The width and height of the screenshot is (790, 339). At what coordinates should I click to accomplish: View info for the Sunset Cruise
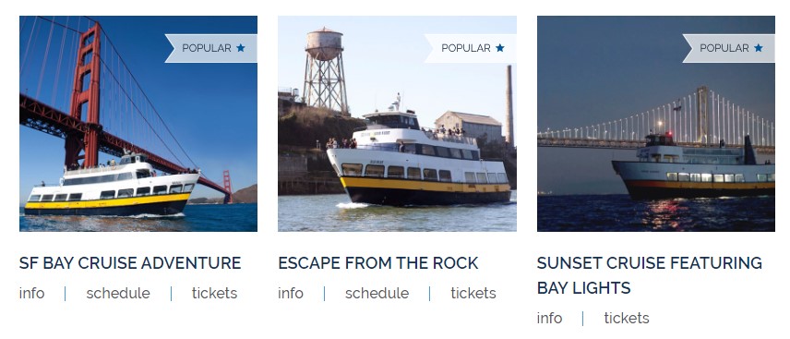[x=550, y=319]
